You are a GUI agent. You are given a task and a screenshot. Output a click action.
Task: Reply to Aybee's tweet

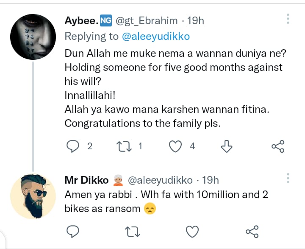[x=74, y=146]
